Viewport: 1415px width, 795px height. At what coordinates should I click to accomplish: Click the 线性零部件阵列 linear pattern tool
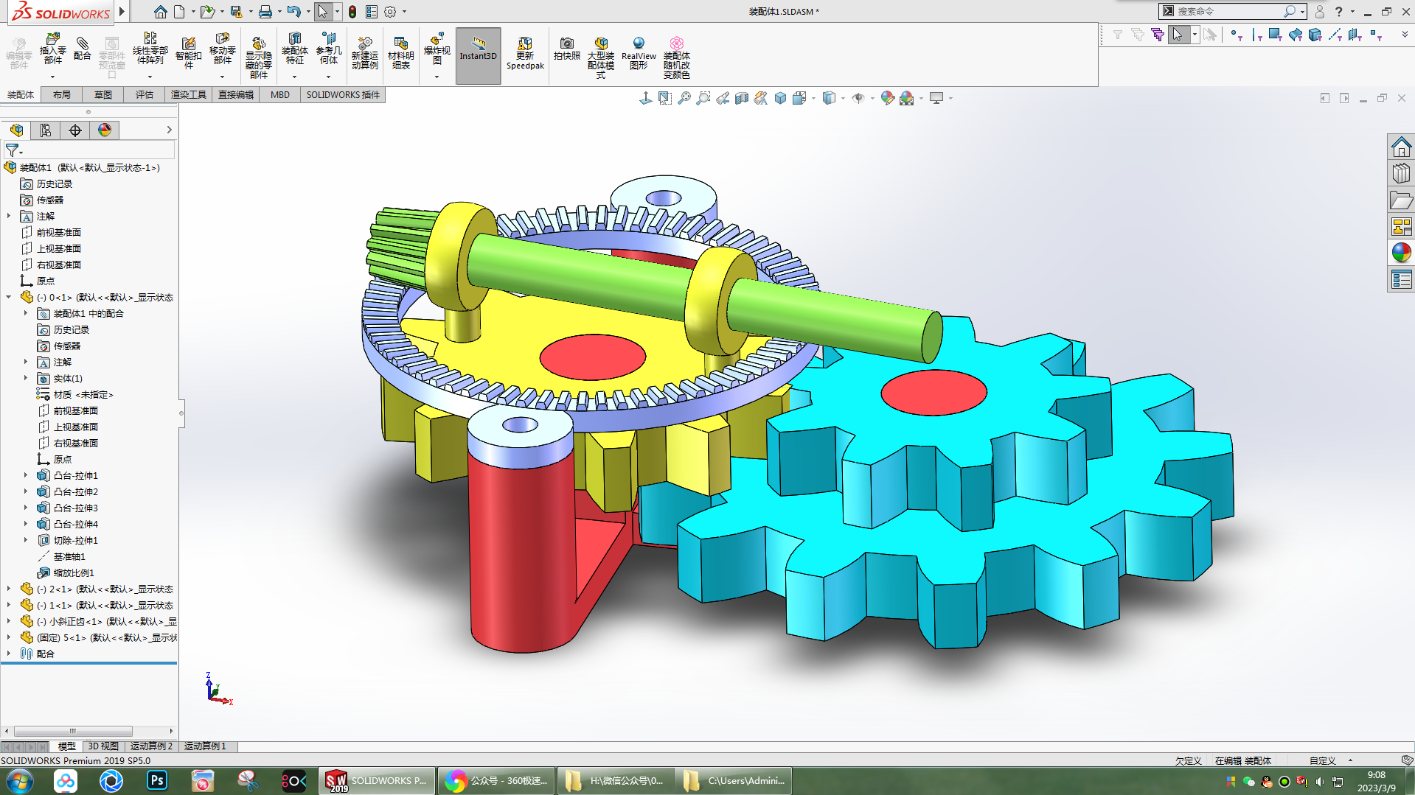[150, 50]
